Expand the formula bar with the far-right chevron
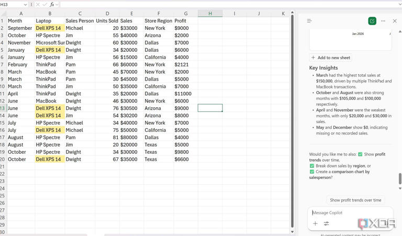 tap(399, 5)
